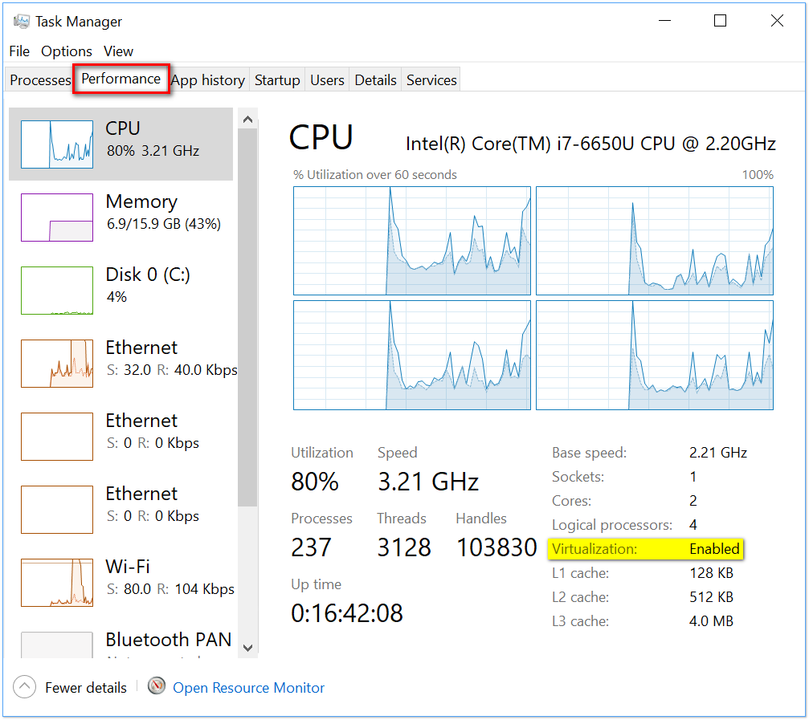Click the Utilization 80% readout
The image size is (809, 720).
pos(315,482)
